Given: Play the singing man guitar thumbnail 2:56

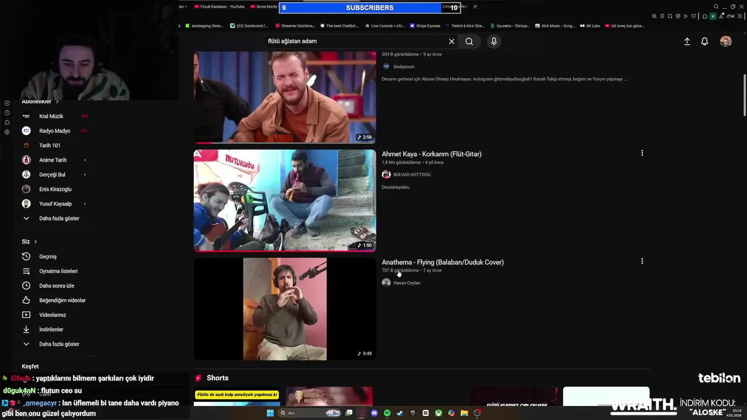Looking at the screenshot, I should point(285,97).
